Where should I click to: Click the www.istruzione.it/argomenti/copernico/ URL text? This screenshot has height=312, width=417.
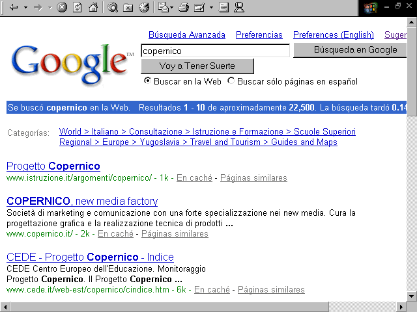(79, 177)
